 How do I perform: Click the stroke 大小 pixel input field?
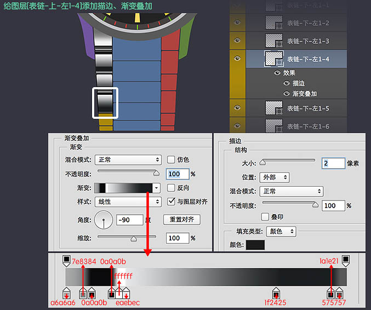[x=332, y=163]
